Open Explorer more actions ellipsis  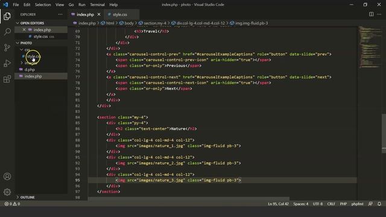pos(60,14)
